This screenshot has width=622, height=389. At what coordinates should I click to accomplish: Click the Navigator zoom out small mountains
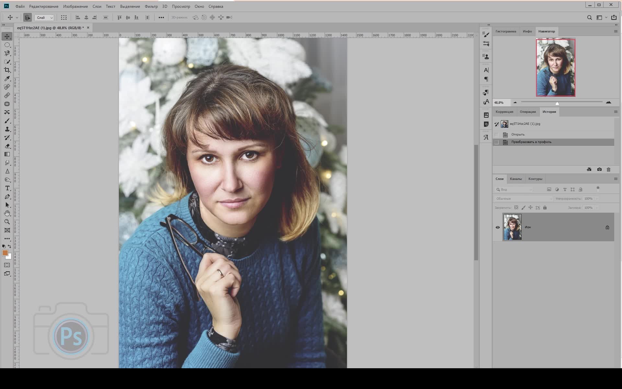[515, 102]
